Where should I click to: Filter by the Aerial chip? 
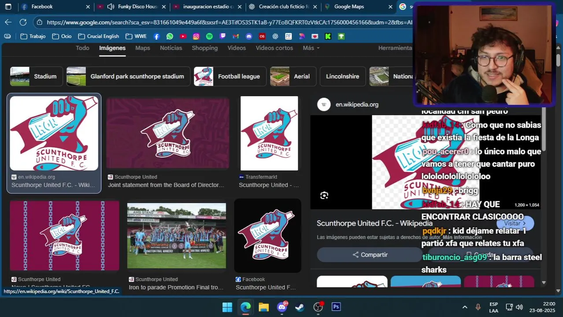coord(293,76)
